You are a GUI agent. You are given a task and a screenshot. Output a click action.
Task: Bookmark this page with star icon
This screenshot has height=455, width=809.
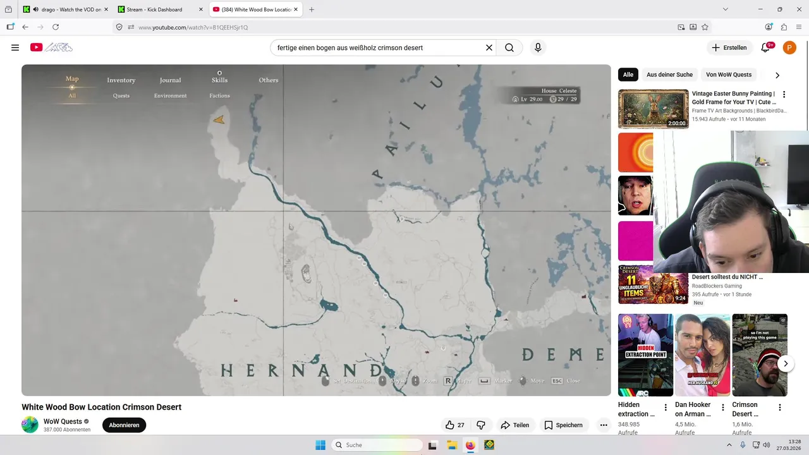[705, 27]
